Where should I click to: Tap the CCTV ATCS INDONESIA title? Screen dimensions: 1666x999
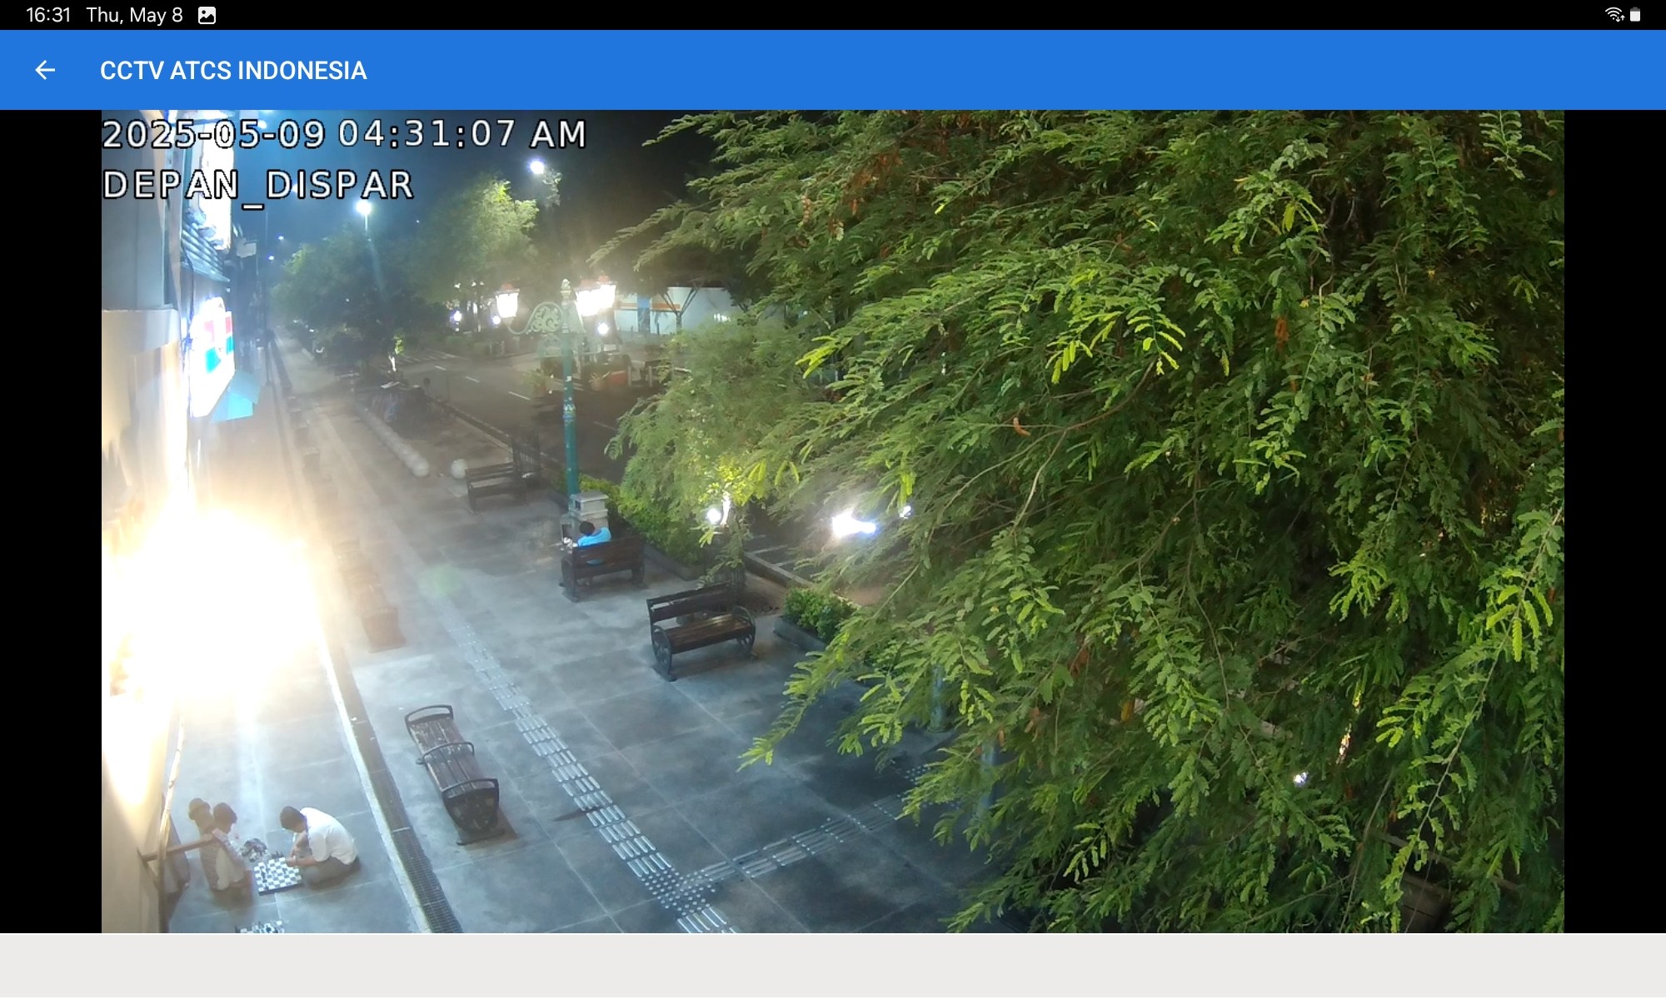(233, 71)
